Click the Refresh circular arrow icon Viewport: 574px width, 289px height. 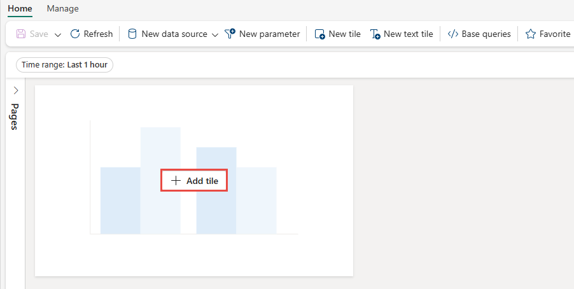tap(75, 34)
